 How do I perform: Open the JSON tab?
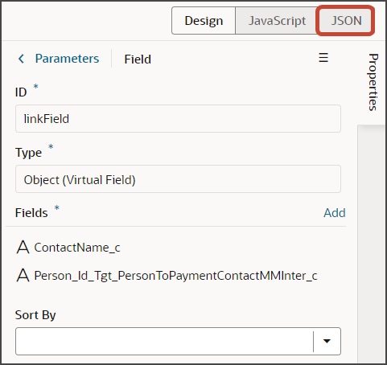(x=346, y=21)
